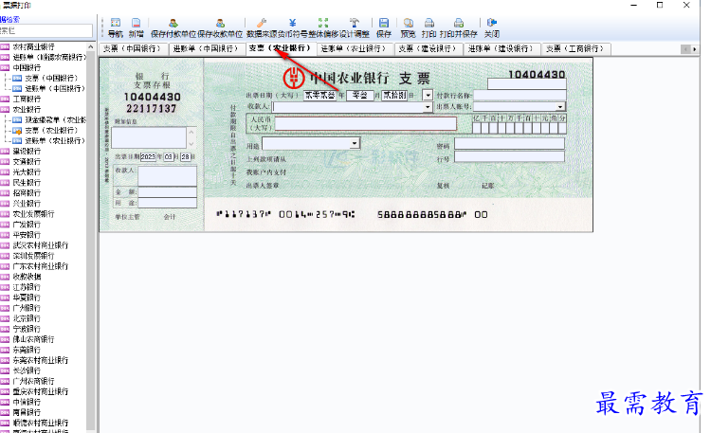
Task: Select 重庆农村商业银行 in the tree
Action: 41,391
